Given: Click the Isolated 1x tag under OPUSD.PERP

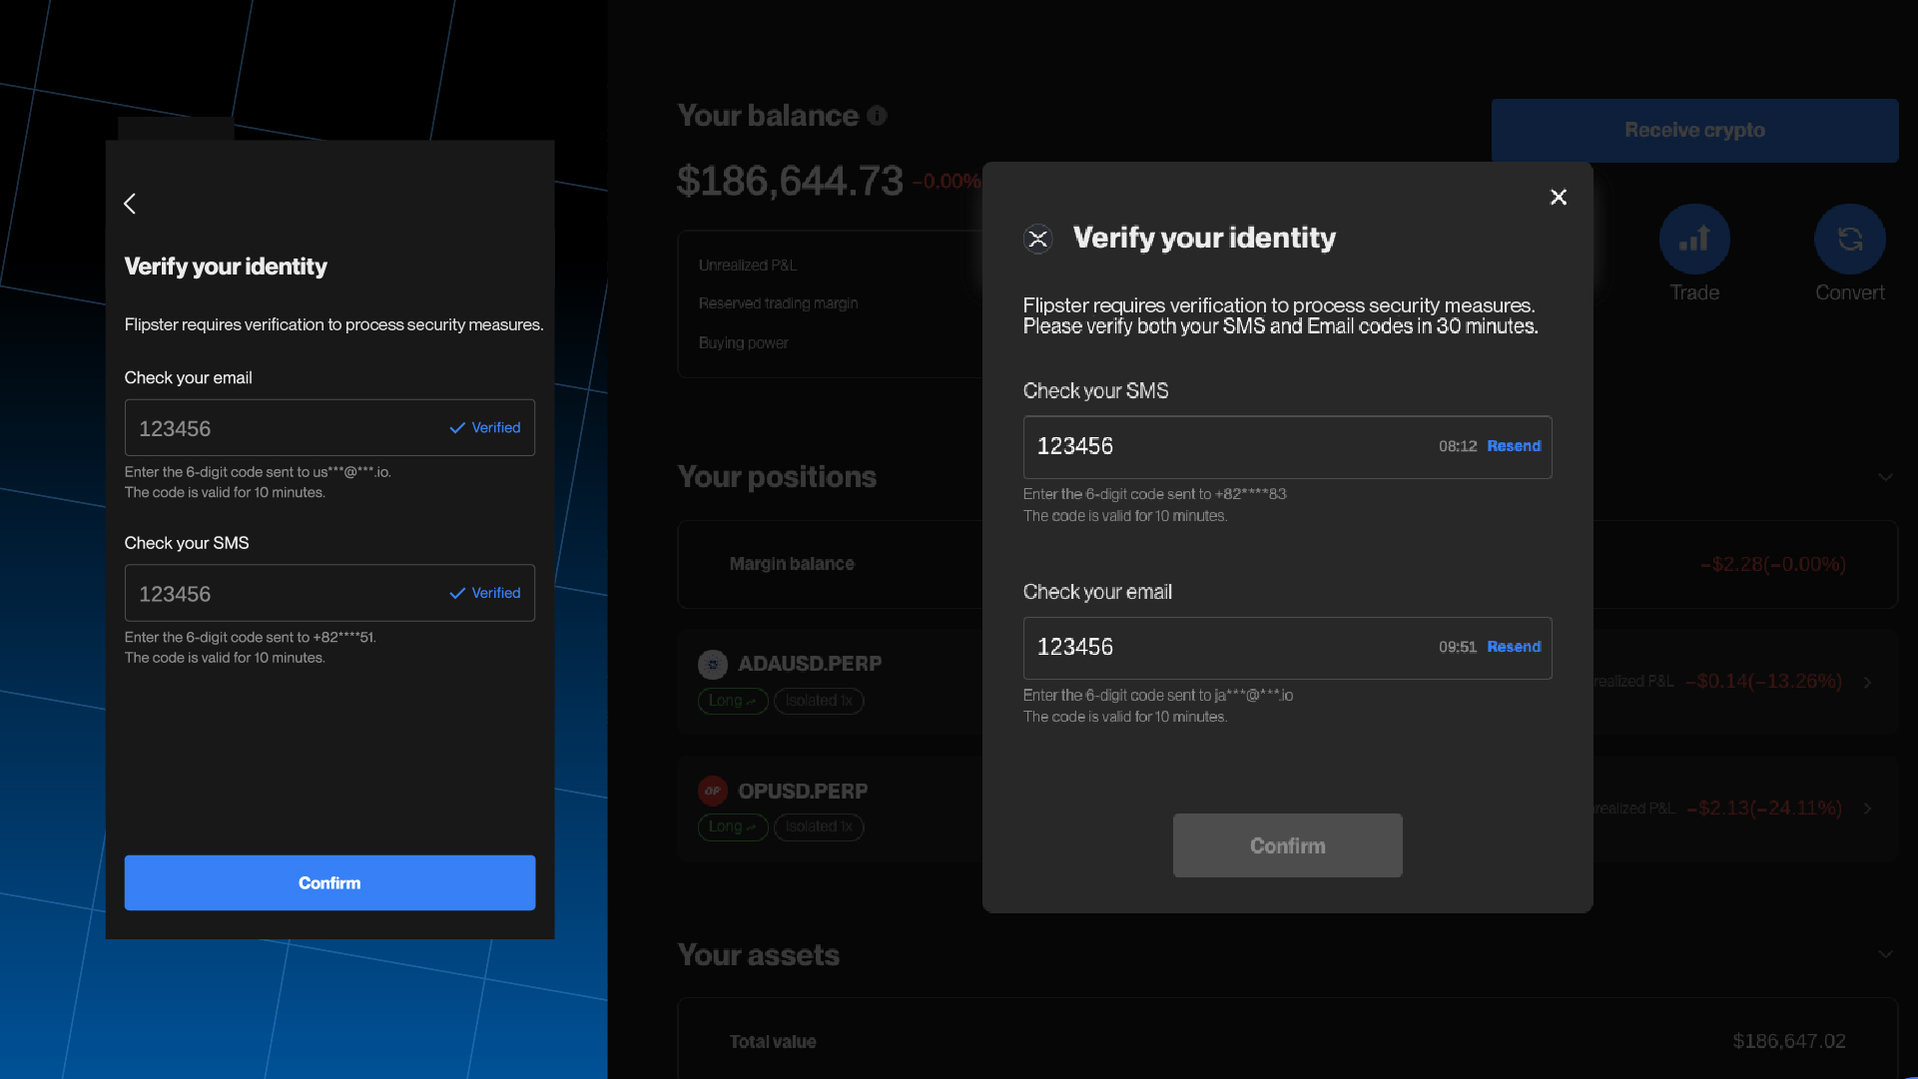Looking at the screenshot, I should pos(819,826).
